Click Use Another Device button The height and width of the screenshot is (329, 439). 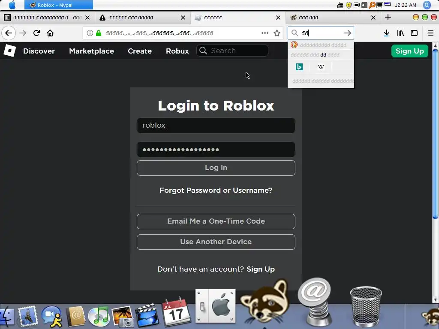click(x=216, y=242)
